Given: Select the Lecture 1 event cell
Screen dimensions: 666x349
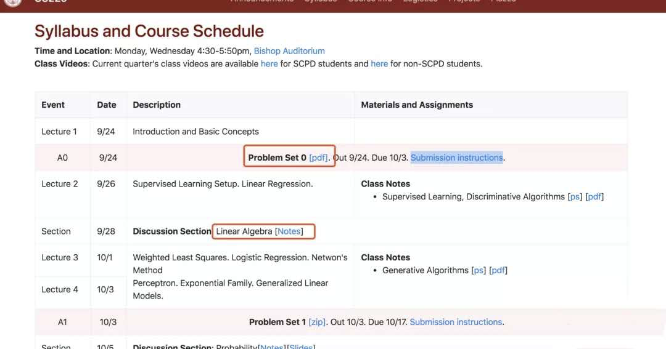Looking at the screenshot, I should click(59, 131).
